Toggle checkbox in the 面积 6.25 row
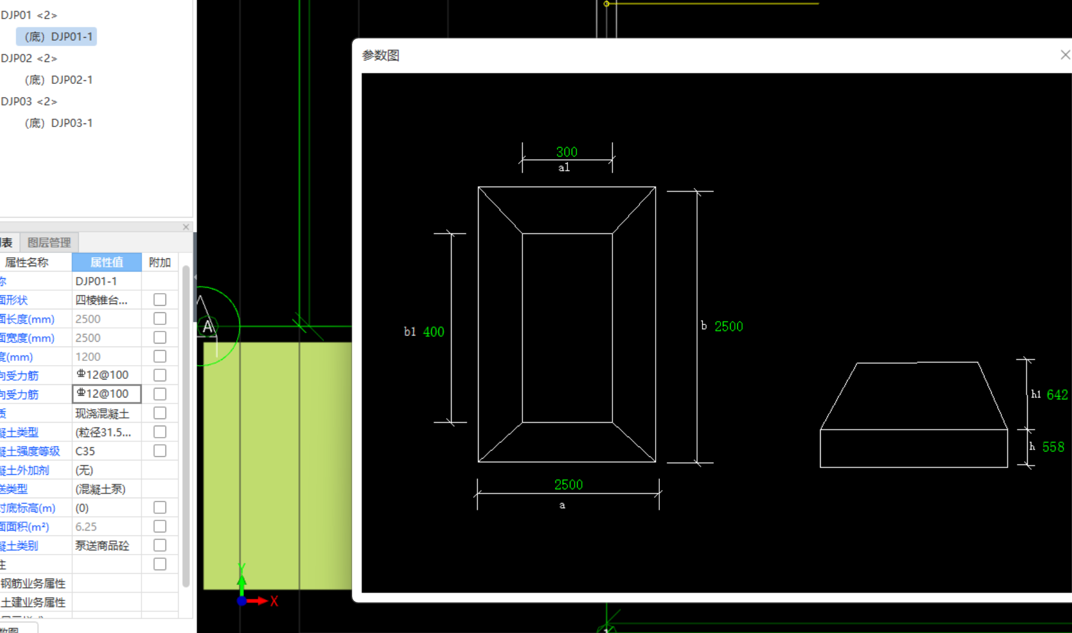The width and height of the screenshot is (1072, 633). 160,526
